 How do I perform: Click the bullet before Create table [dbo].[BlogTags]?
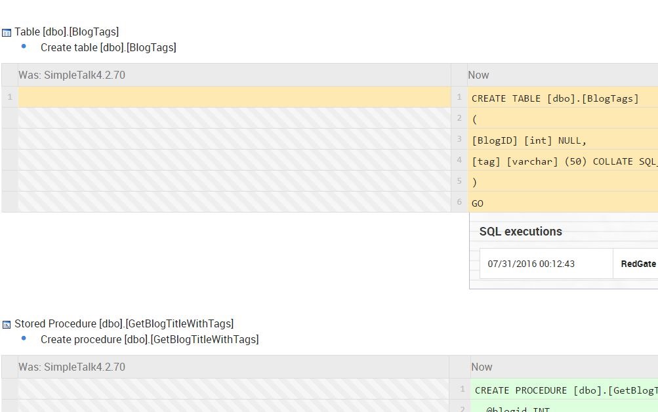coord(24,47)
